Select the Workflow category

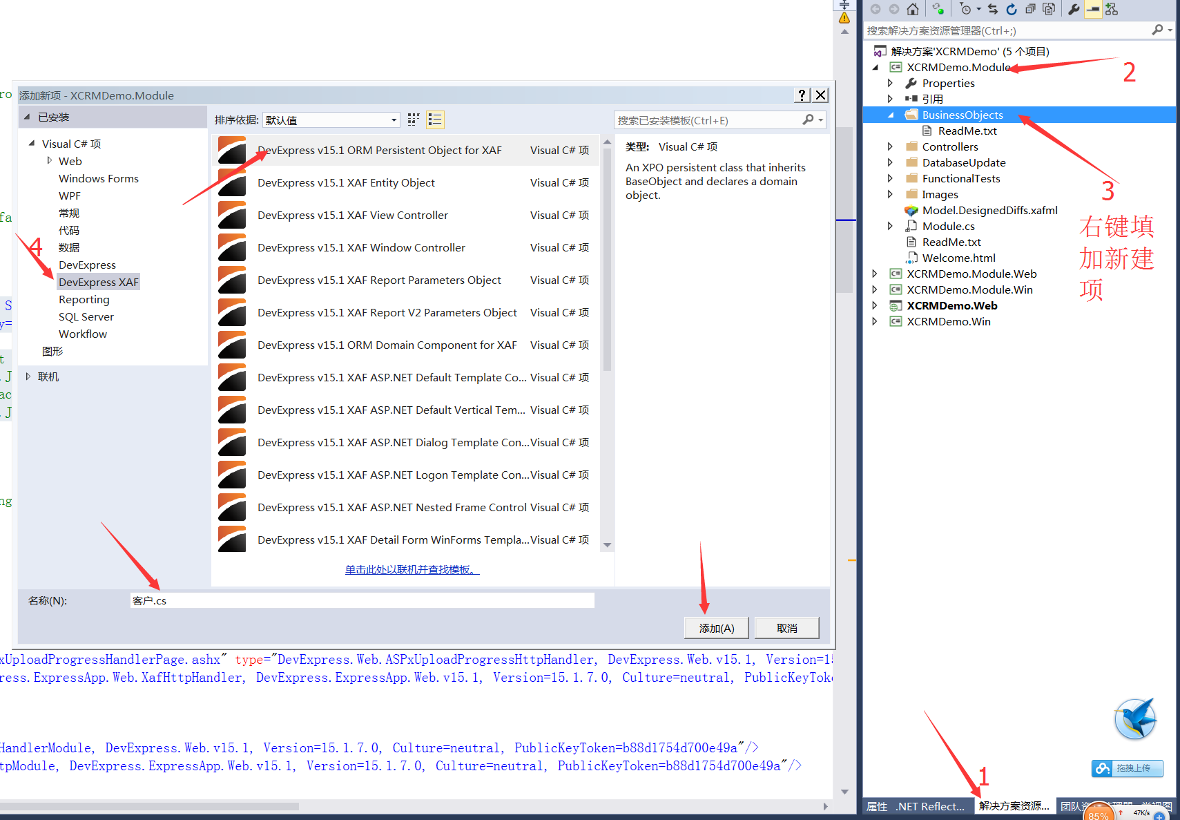83,334
